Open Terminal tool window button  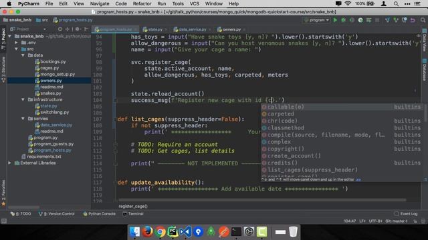[x=133, y=214]
